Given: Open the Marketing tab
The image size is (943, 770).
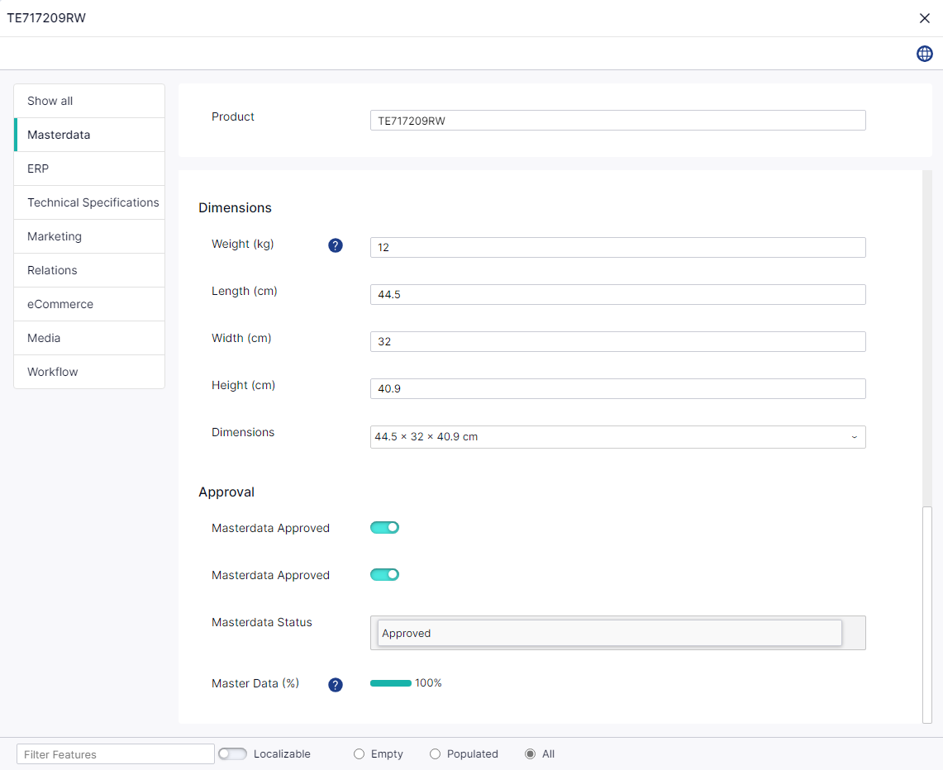Looking at the screenshot, I should pos(89,236).
